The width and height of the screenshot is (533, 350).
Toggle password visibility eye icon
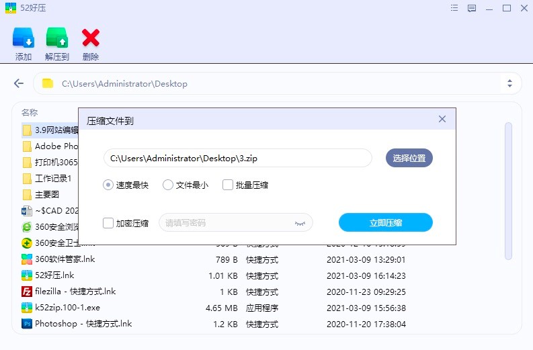coord(300,223)
